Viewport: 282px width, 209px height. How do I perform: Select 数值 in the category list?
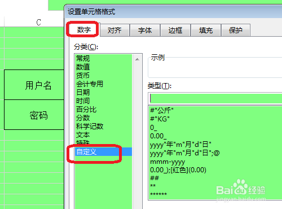(x=103, y=67)
